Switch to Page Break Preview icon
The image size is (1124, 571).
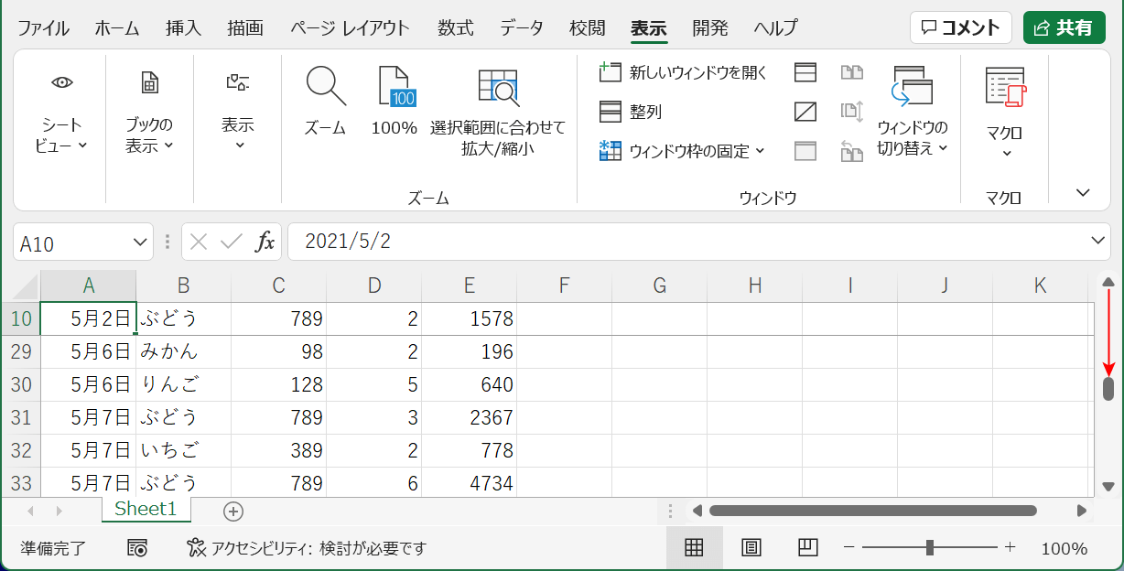807,548
